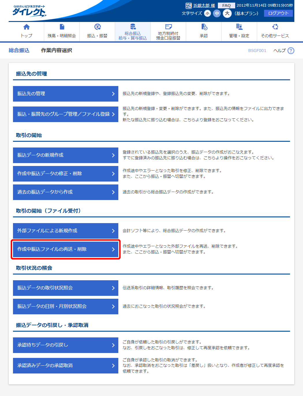Click description 伝送系取引の詳細情報、取引履歴を照会できます。

pyautogui.click(x=168, y=288)
